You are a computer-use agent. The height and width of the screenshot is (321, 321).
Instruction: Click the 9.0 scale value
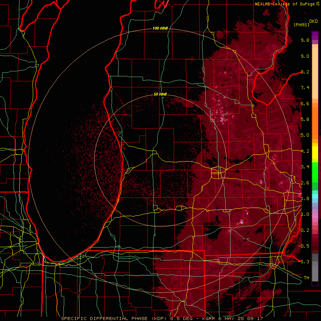pyautogui.click(x=305, y=56)
